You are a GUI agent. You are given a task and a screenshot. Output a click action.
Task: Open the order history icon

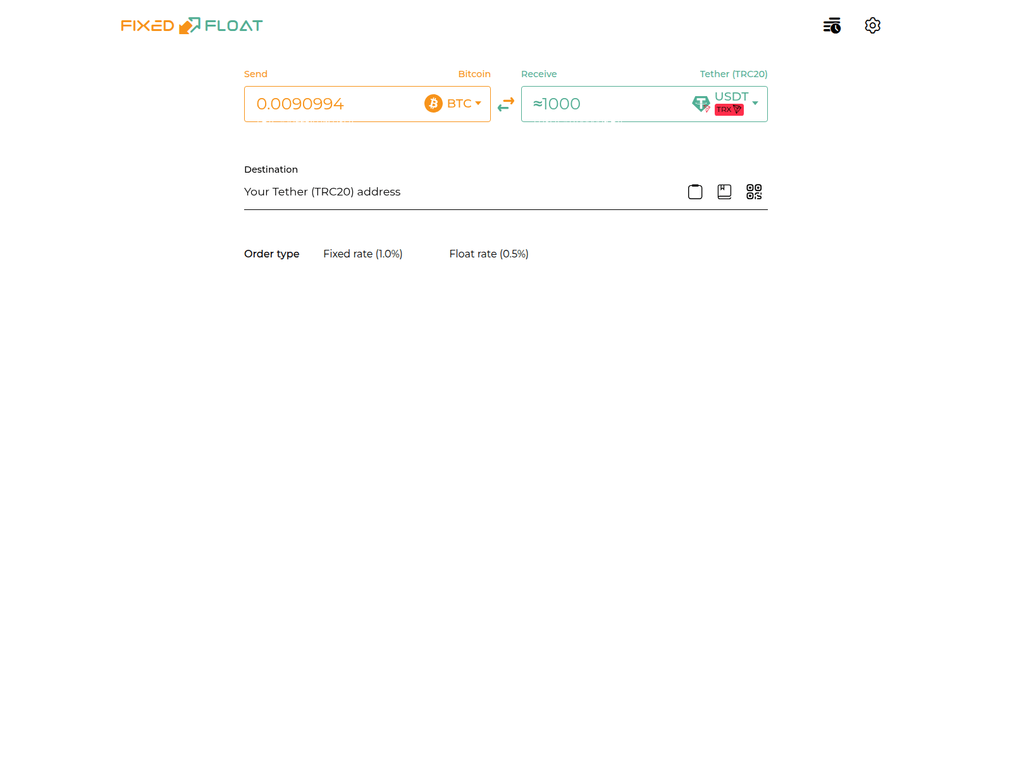point(832,25)
